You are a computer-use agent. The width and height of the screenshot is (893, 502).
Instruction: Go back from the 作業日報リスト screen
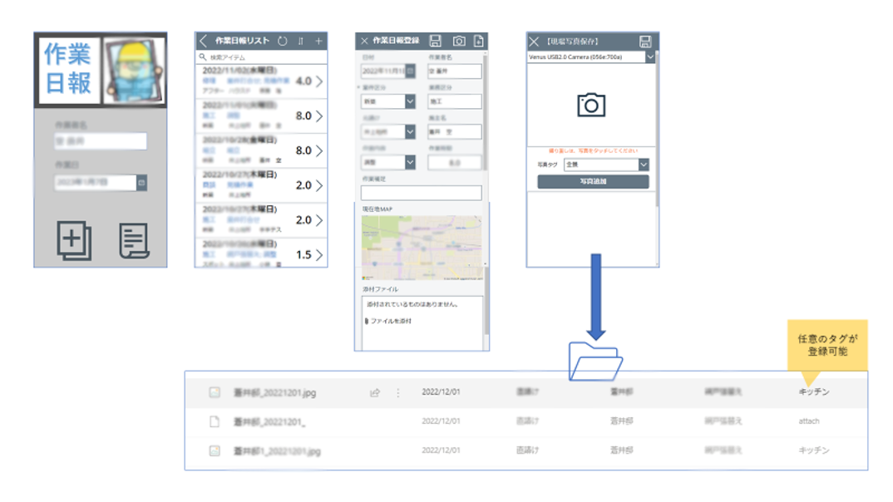pyautogui.click(x=204, y=41)
